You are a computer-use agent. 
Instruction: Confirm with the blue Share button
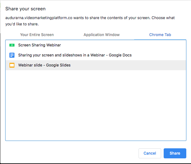pyautogui.click(x=175, y=153)
